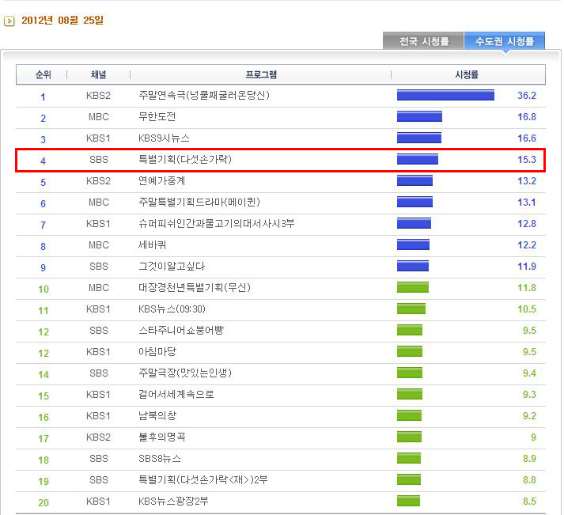
Task: Click the 연예가중계 program entry
Action: (x=162, y=181)
